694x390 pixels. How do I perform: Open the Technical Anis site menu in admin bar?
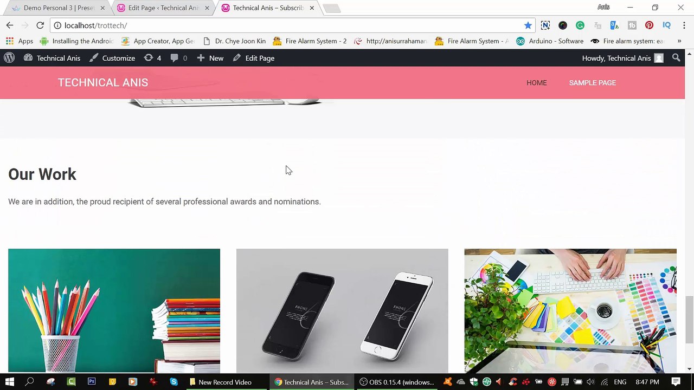click(x=52, y=58)
